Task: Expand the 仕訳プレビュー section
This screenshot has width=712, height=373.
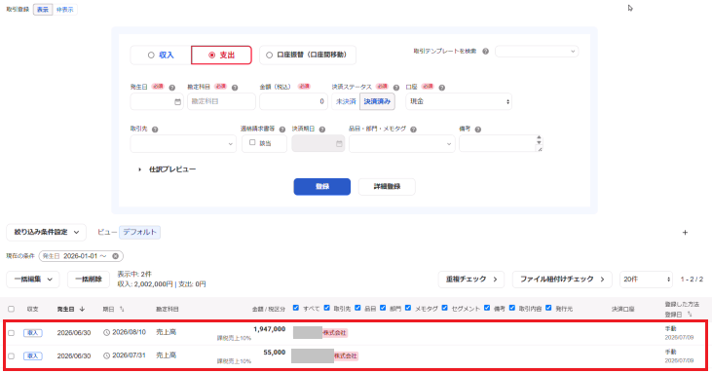Action: (168, 169)
